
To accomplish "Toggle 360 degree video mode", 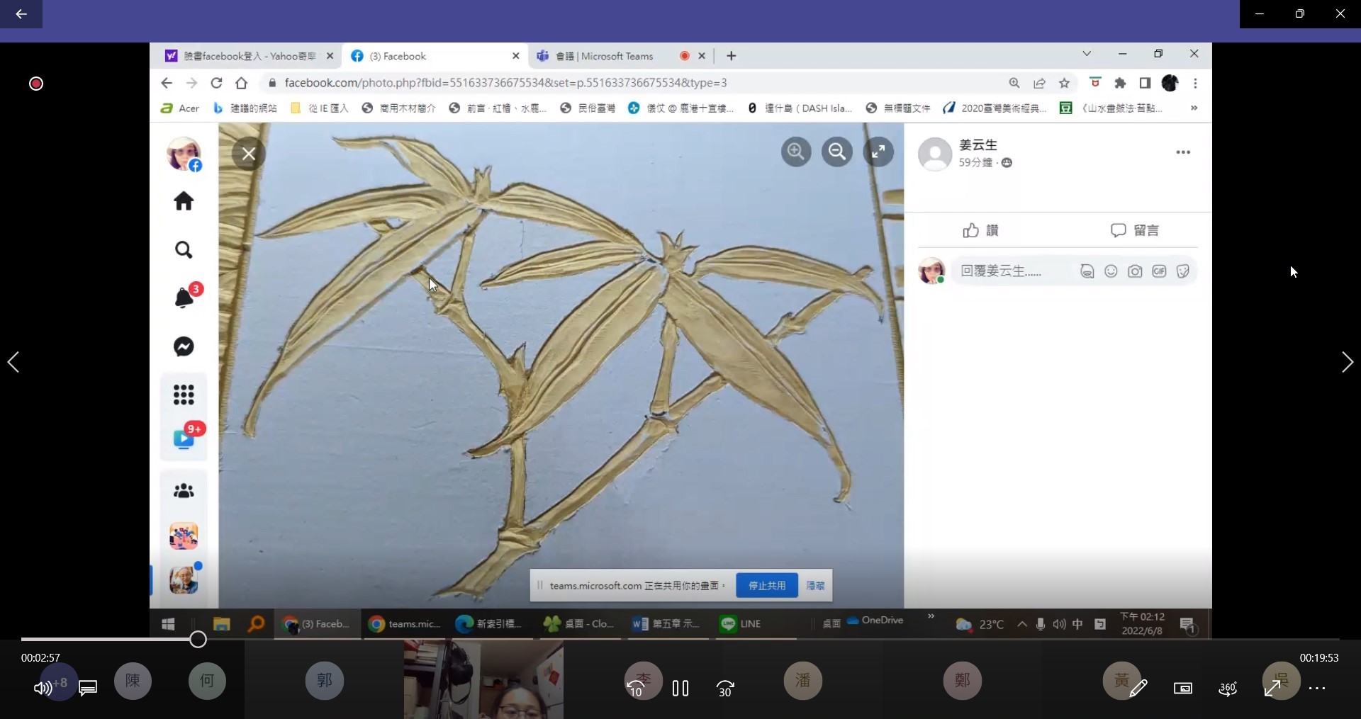I will tap(1228, 688).
